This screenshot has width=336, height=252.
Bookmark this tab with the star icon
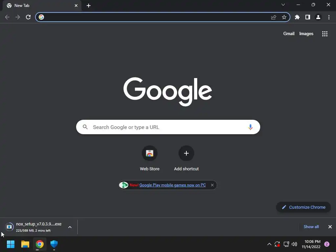284,17
